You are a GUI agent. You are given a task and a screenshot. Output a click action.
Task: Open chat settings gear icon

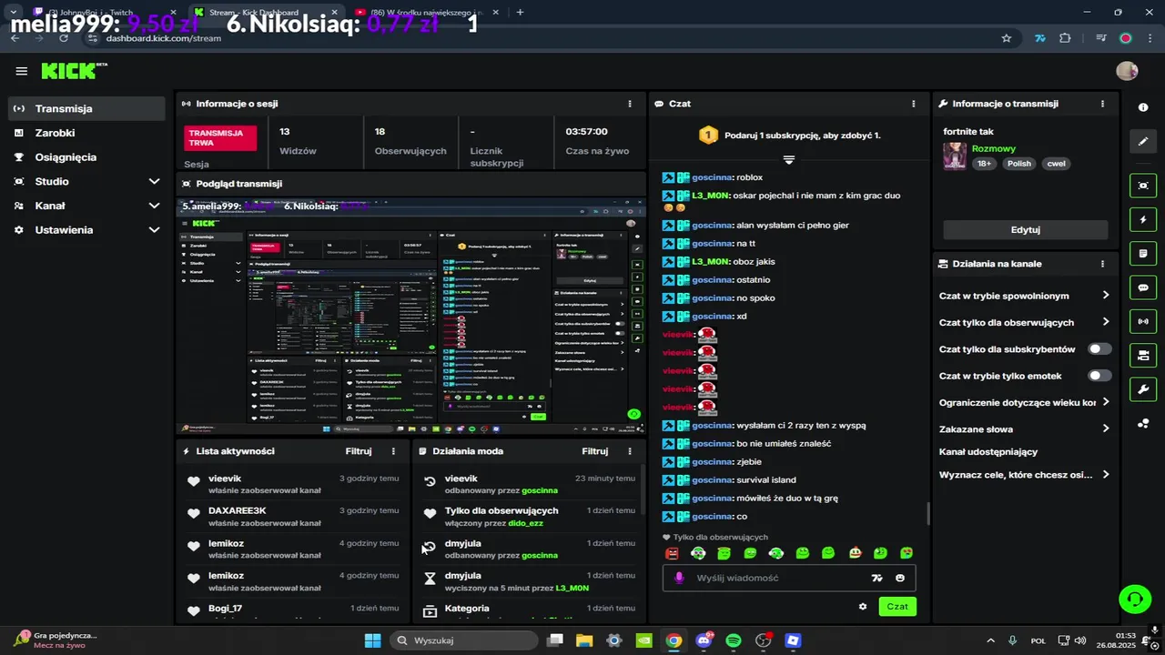tap(863, 606)
